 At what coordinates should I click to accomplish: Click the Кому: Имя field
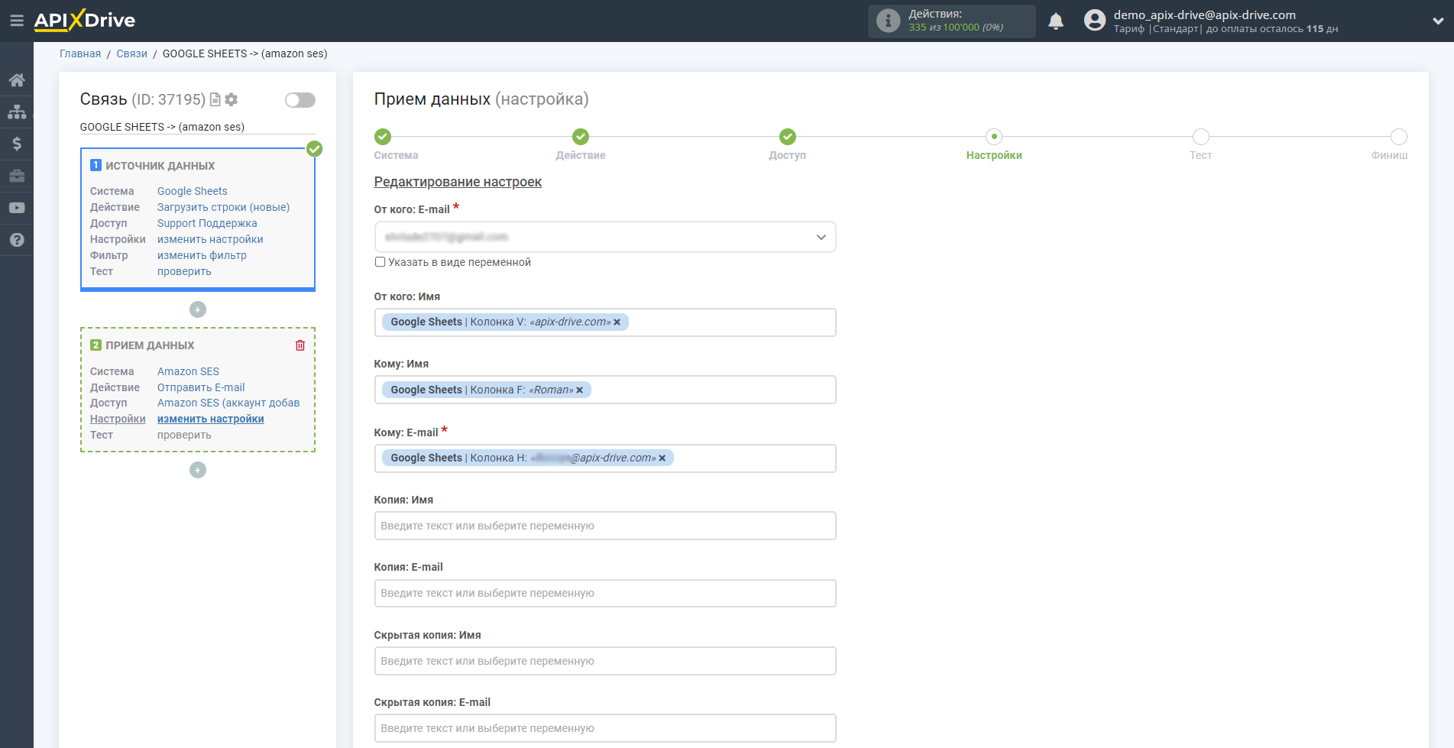click(x=605, y=390)
